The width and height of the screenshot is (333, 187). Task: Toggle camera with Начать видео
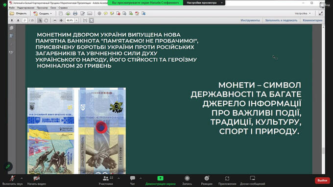tap(37, 181)
